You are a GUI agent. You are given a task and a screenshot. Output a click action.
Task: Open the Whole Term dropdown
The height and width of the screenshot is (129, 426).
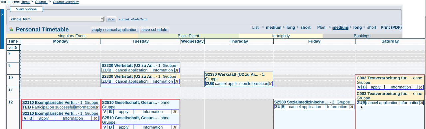57,19
